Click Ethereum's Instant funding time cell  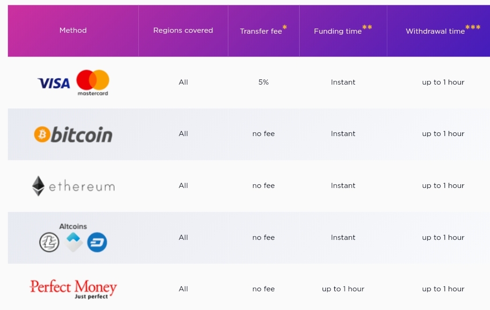(343, 186)
